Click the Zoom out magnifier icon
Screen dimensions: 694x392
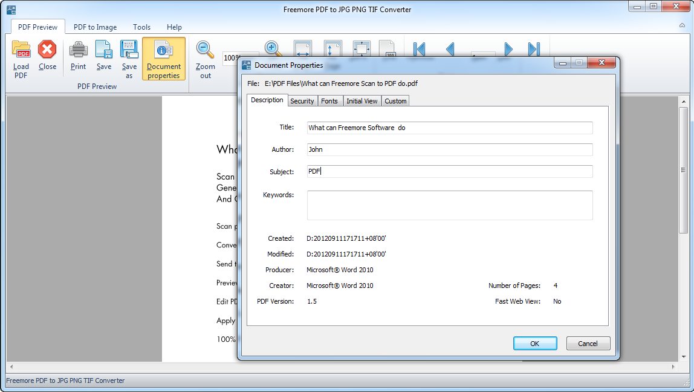point(206,50)
